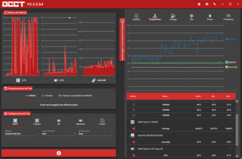Click the Package value 60,63°C

tap(199, 129)
